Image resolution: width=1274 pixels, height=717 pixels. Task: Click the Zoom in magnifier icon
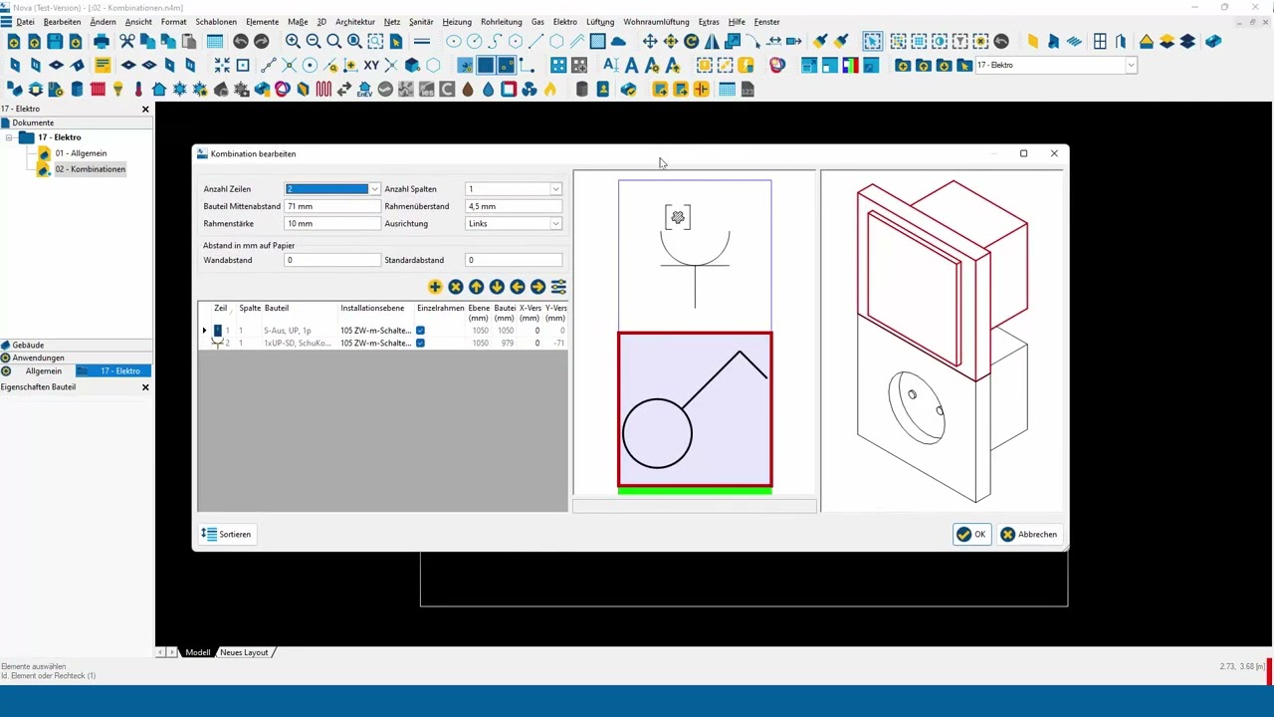click(293, 42)
